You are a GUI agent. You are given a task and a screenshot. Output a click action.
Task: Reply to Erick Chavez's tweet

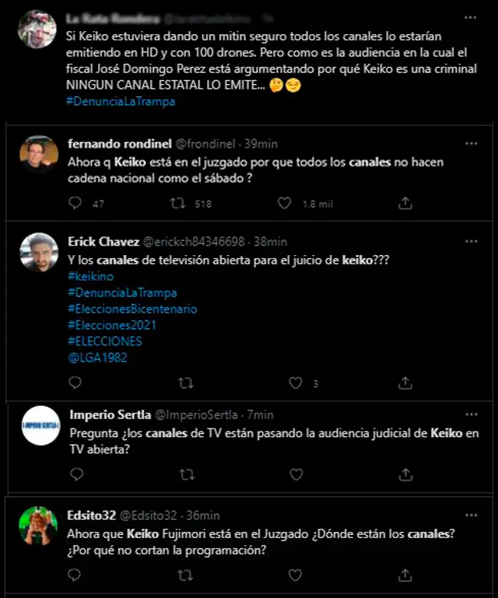click(75, 383)
